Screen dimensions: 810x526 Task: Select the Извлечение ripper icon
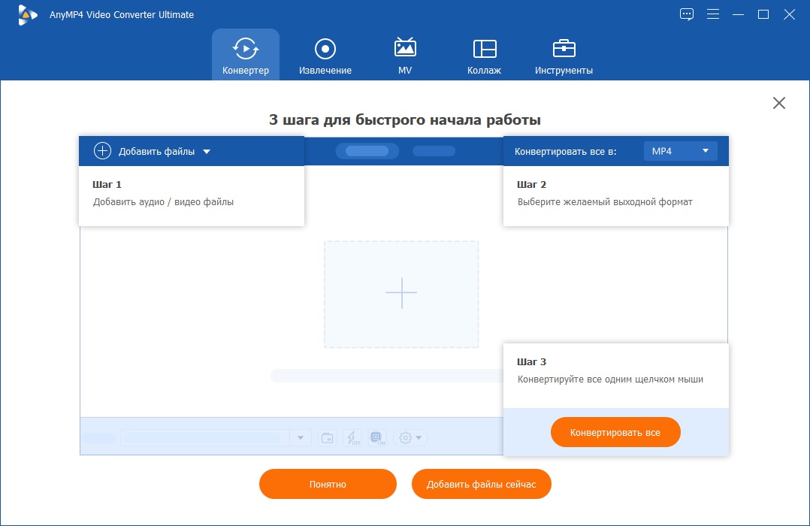coord(325,49)
